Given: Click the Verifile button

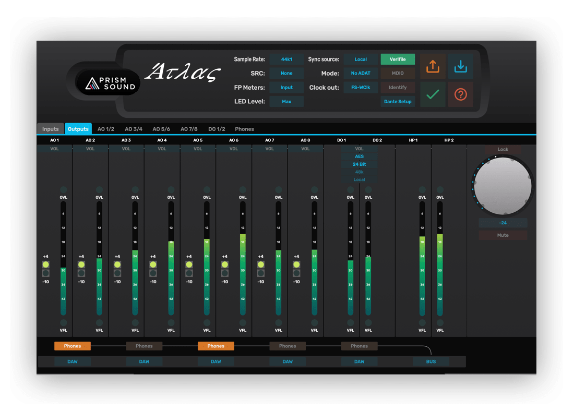Looking at the screenshot, I should tap(398, 59).
